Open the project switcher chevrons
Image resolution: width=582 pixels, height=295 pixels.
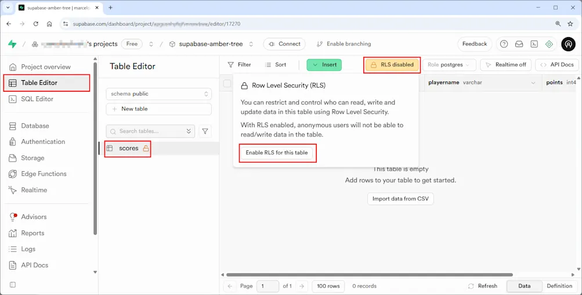pyautogui.click(x=251, y=44)
